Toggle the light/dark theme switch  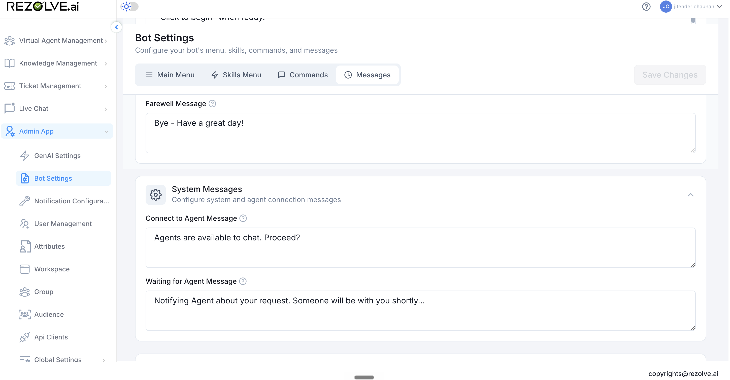[x=130, y=7]
